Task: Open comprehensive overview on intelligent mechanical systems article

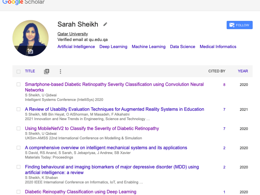Action: (106, 148)
